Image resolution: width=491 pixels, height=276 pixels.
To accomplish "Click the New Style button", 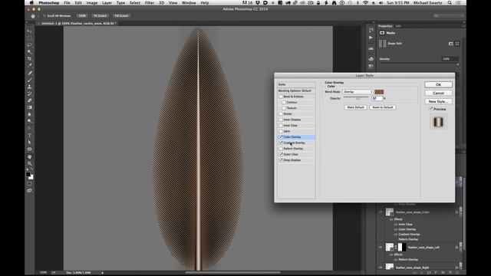I will tap(438, 101).
